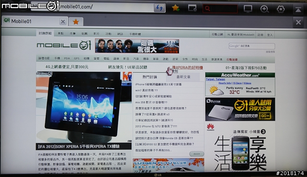Viewport: 307px width, 177px height.
Task: Click the 註冊 register link
Action: (260, 35)
